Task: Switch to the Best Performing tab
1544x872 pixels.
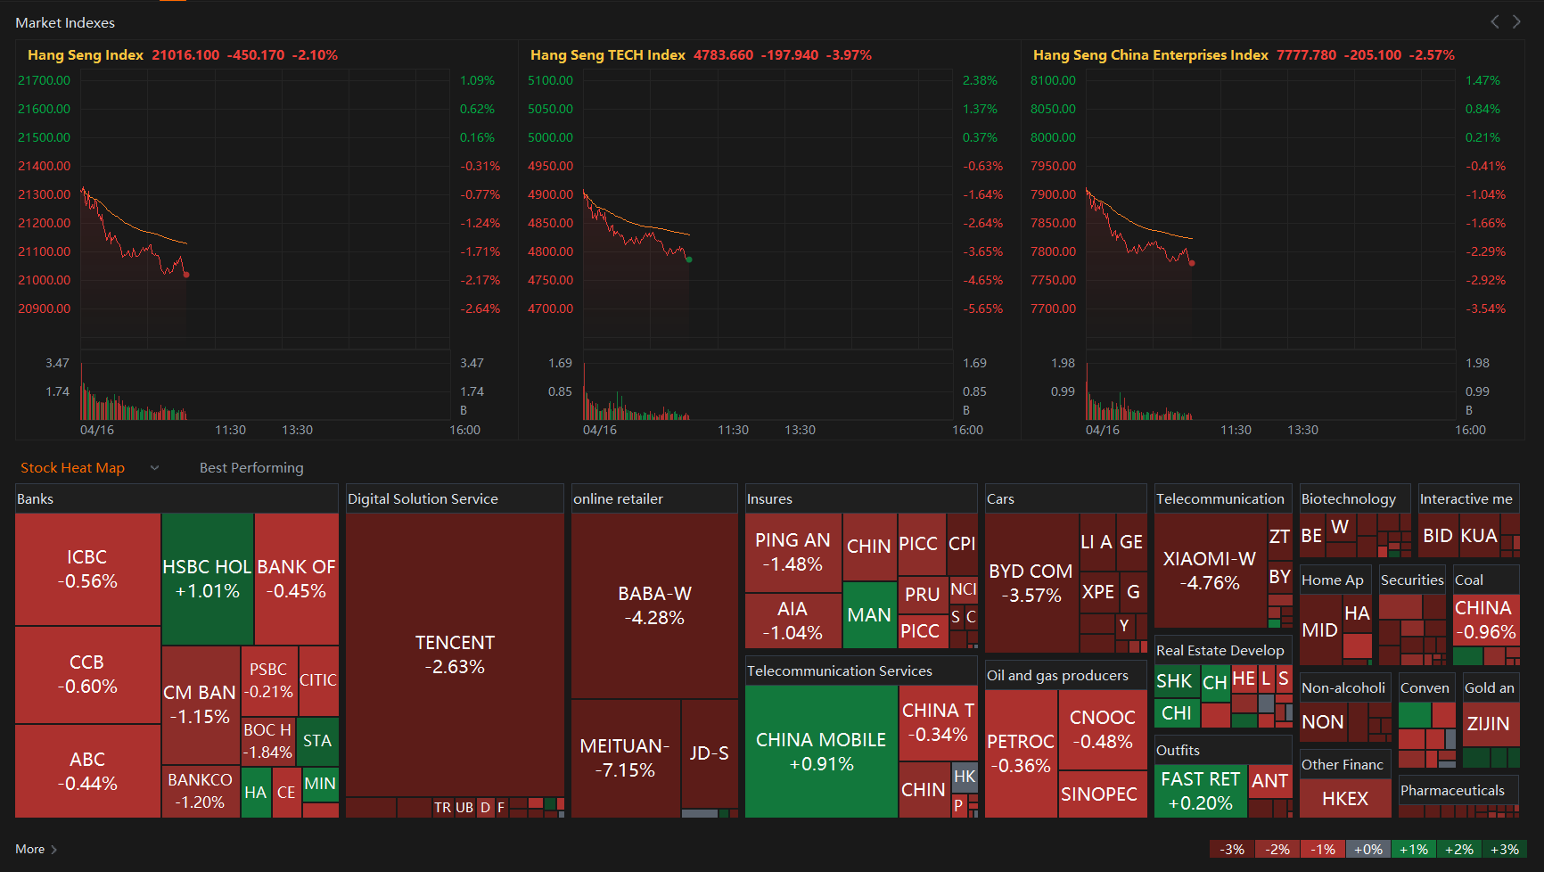Action: click(251, 468)
